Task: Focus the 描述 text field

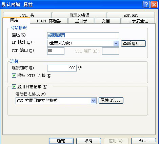Action: click(83, 36)
